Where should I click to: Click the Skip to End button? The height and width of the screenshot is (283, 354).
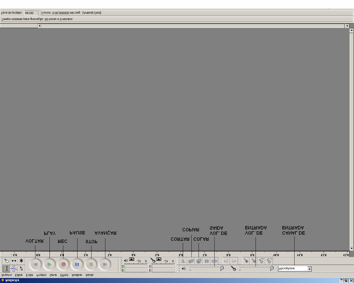105,264
